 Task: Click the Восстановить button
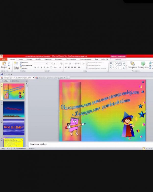point(27,65)
